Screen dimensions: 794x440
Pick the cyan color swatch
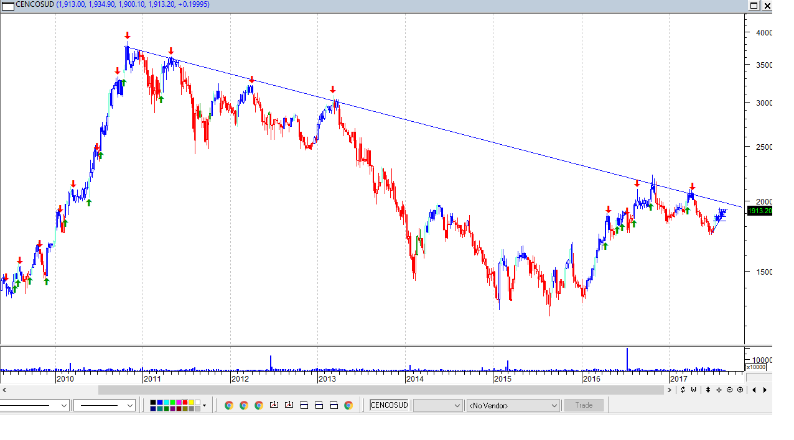pyautogui.click(x=166, y=402)
